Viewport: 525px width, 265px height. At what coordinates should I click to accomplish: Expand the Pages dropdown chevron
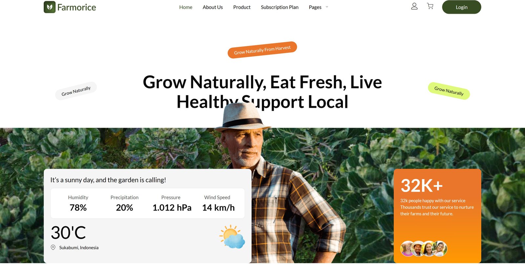327,7
